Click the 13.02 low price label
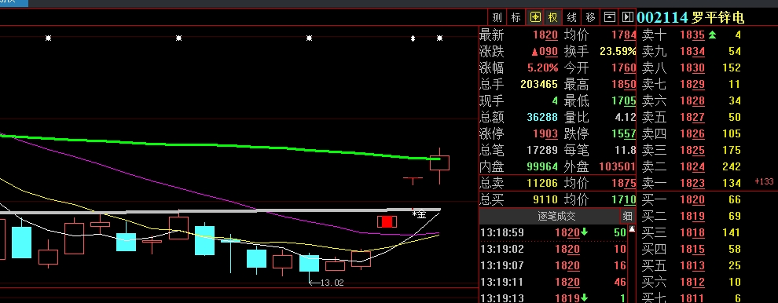Image resolution: width=778 pixels, height=303 pixels. coord(332,283)
